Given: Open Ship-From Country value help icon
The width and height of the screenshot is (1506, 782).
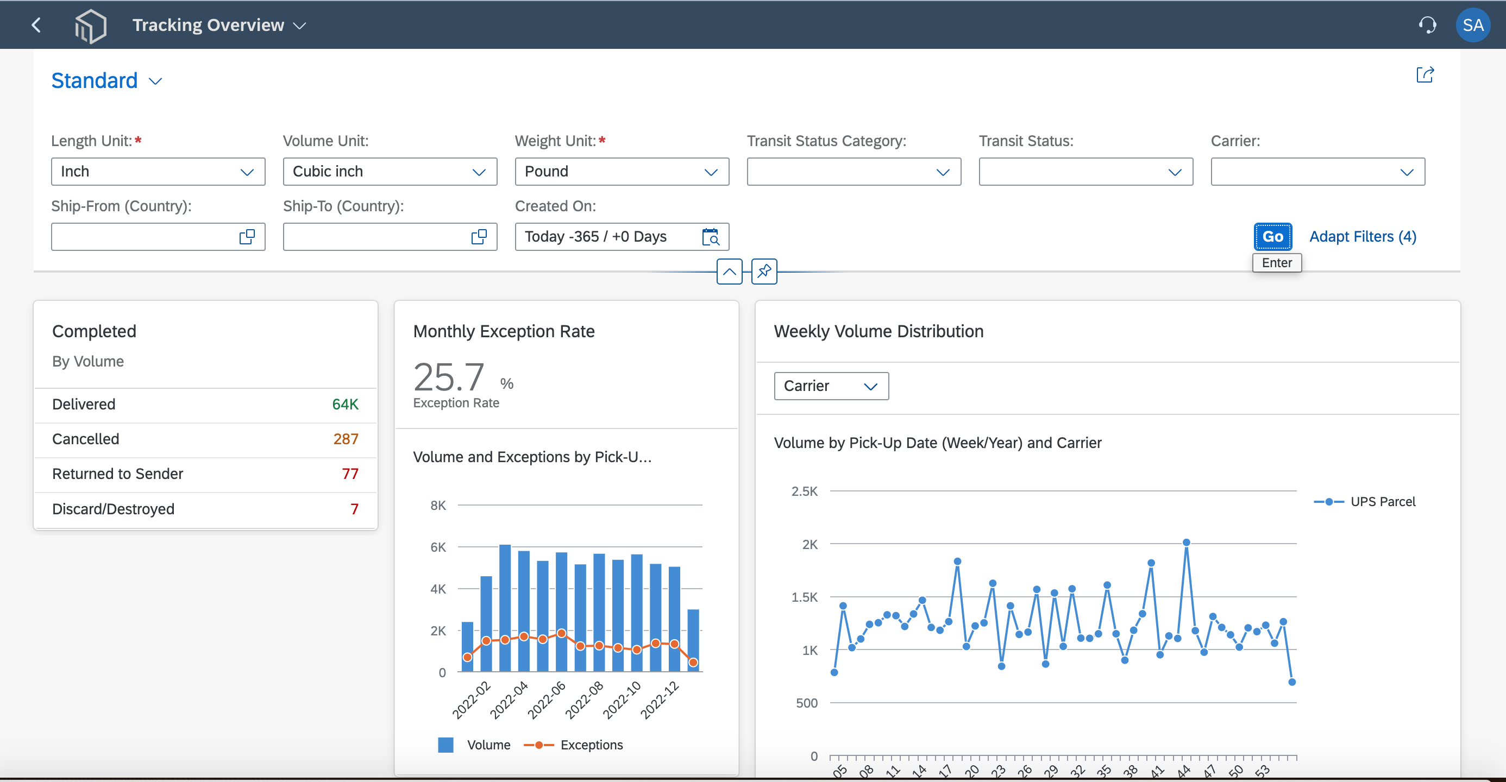Looking at the screenshot, I should pos(247,237).
